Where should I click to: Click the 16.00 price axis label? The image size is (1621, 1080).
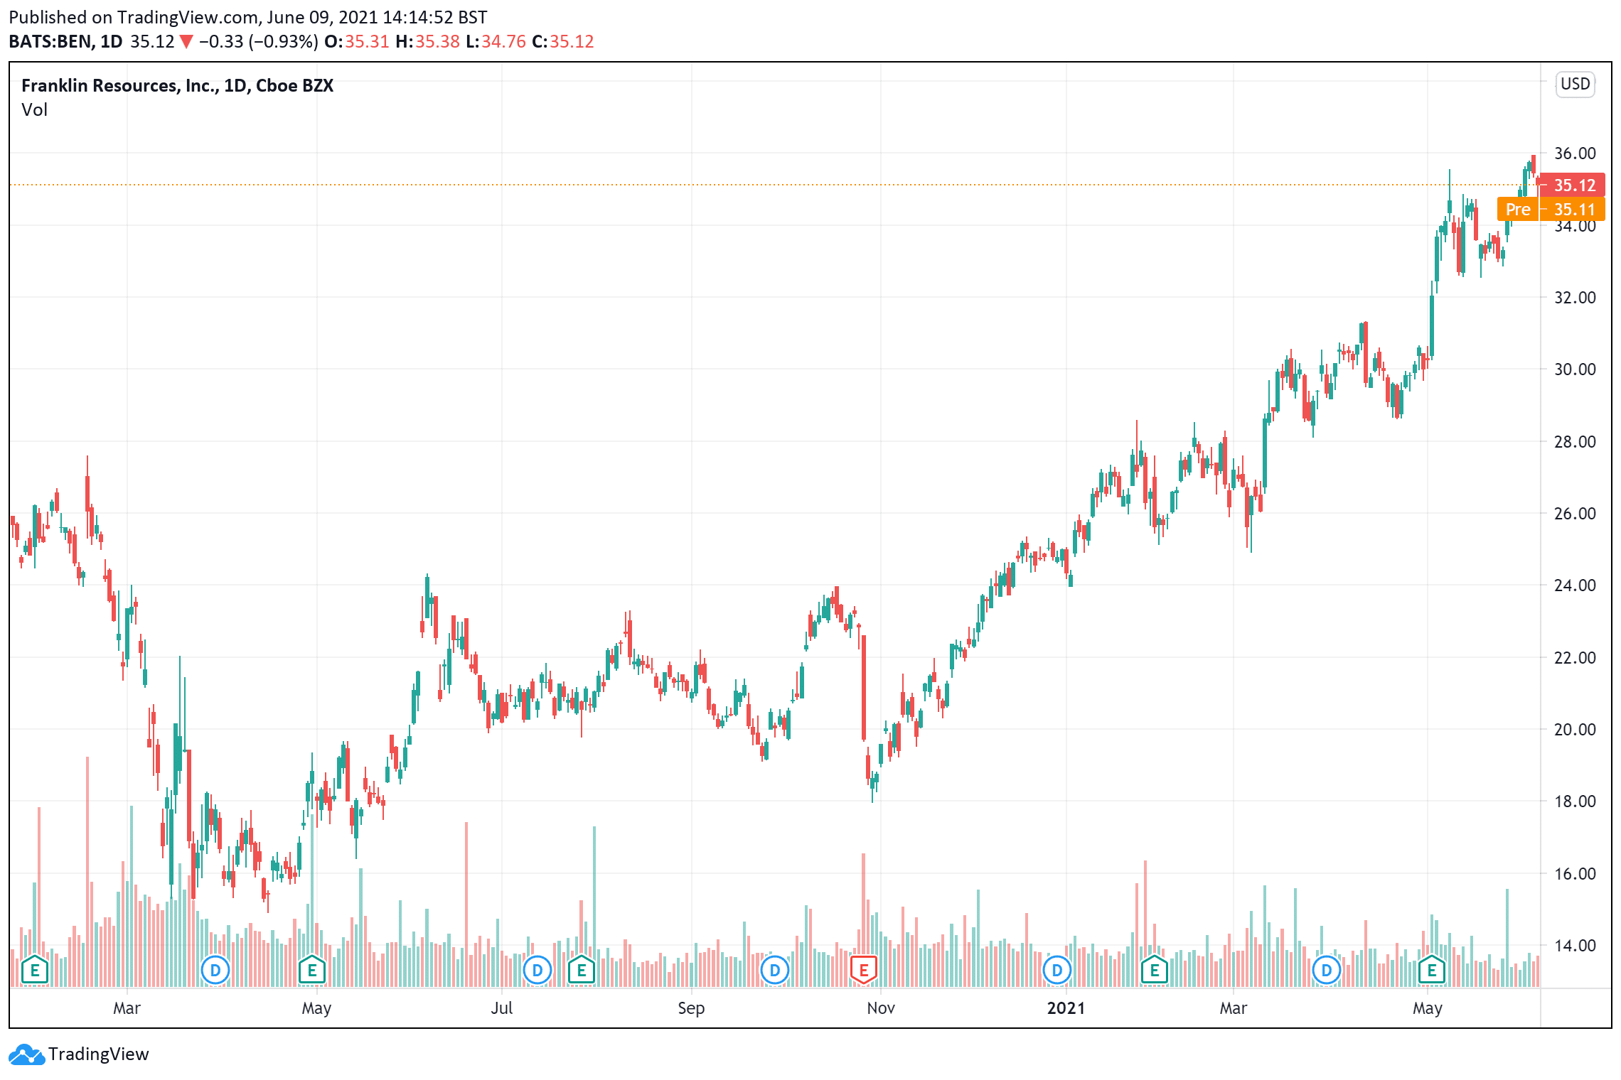(1575, 874)
